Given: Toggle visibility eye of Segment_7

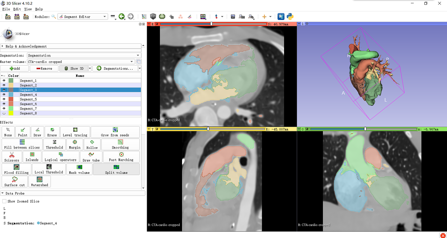Looking at the screenshot, I should pyautogui.click(x=4, y=109).
